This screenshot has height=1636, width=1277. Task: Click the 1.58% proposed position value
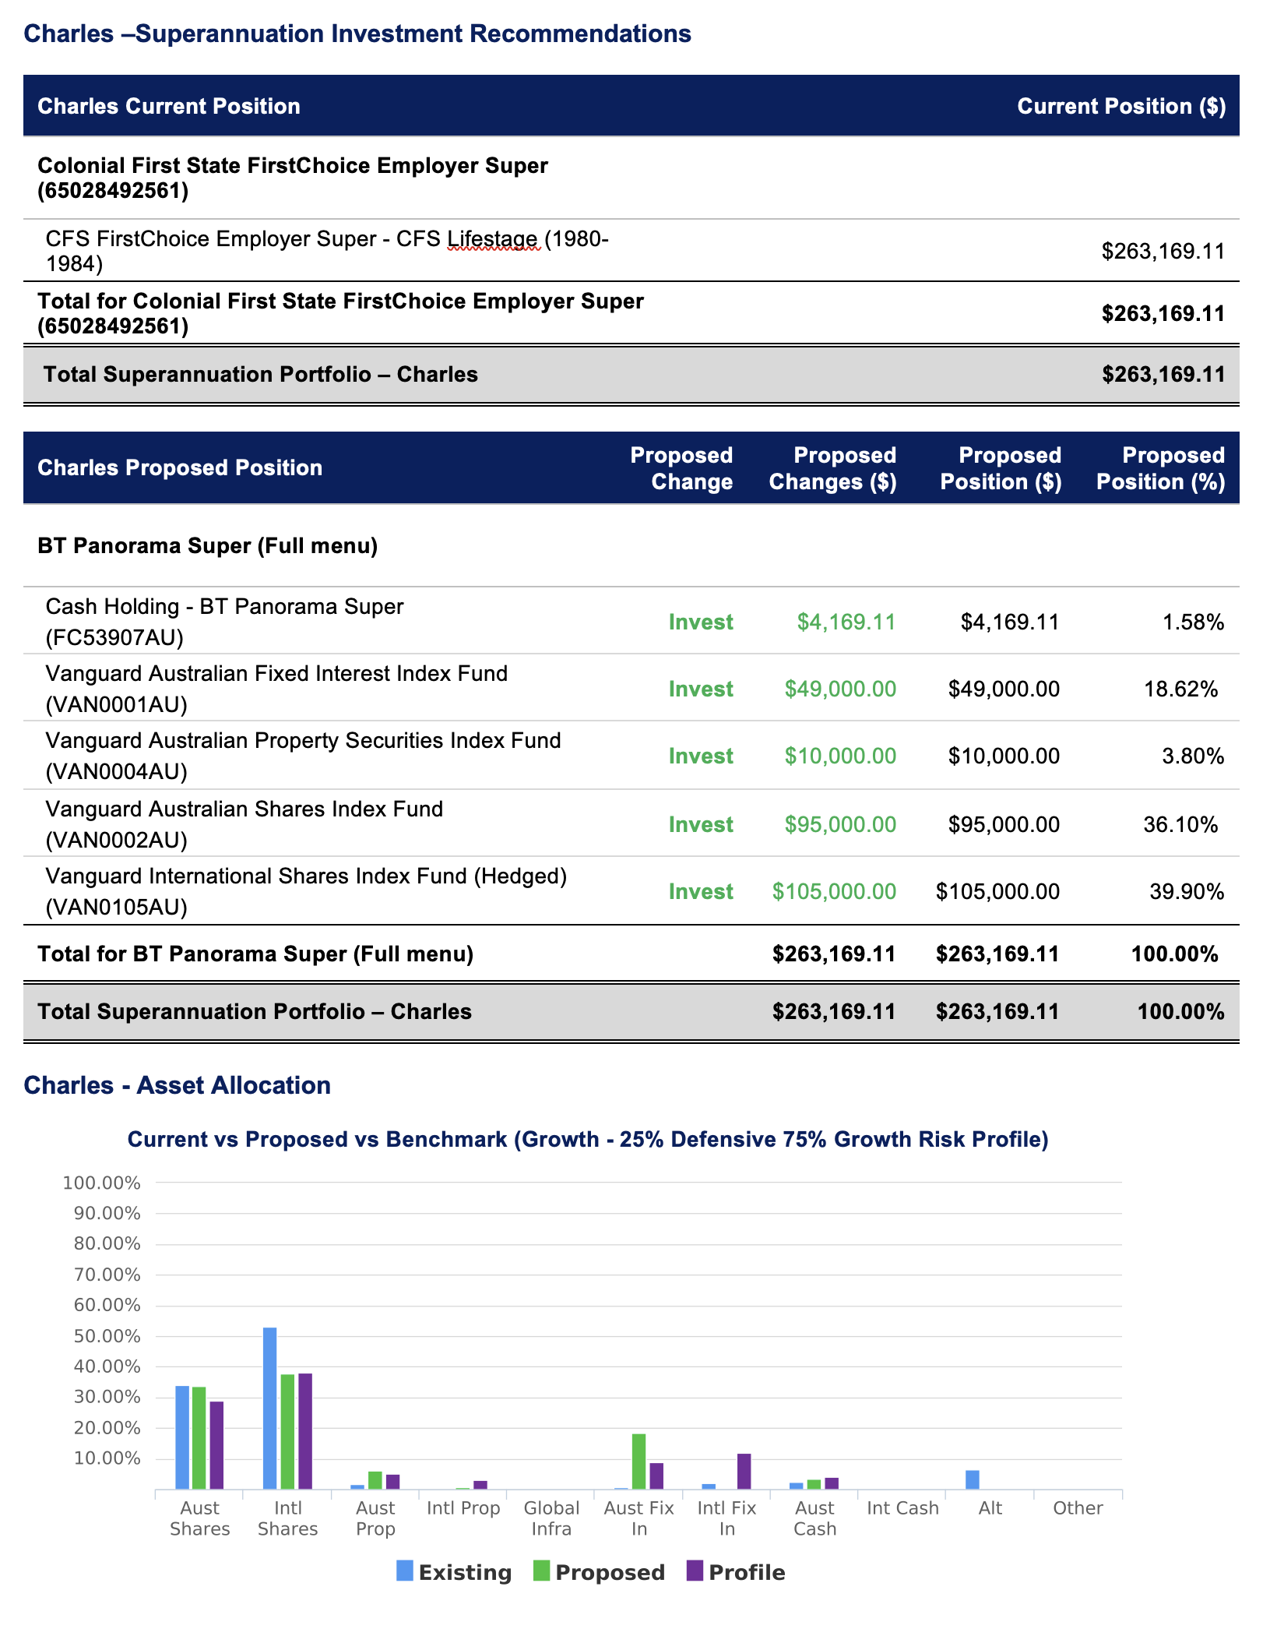click(x=1193, y=622)
